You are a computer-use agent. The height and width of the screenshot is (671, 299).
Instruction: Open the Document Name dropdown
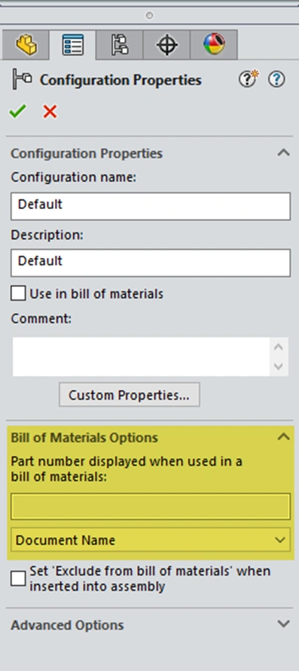(151, 540)
